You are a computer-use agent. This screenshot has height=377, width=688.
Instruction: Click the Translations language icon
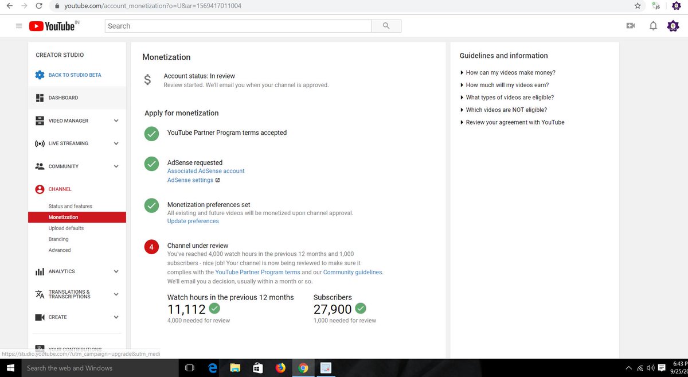coord(40,294)
